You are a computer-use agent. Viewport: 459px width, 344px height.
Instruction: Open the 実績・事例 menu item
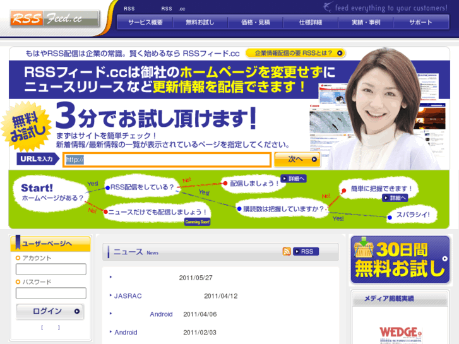click(366, 22)
